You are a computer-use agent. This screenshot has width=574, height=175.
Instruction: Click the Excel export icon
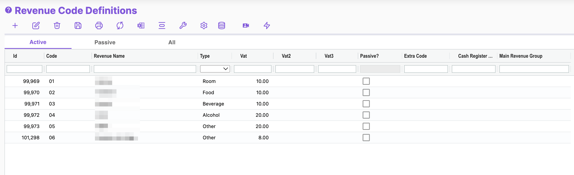coord(141,25)
